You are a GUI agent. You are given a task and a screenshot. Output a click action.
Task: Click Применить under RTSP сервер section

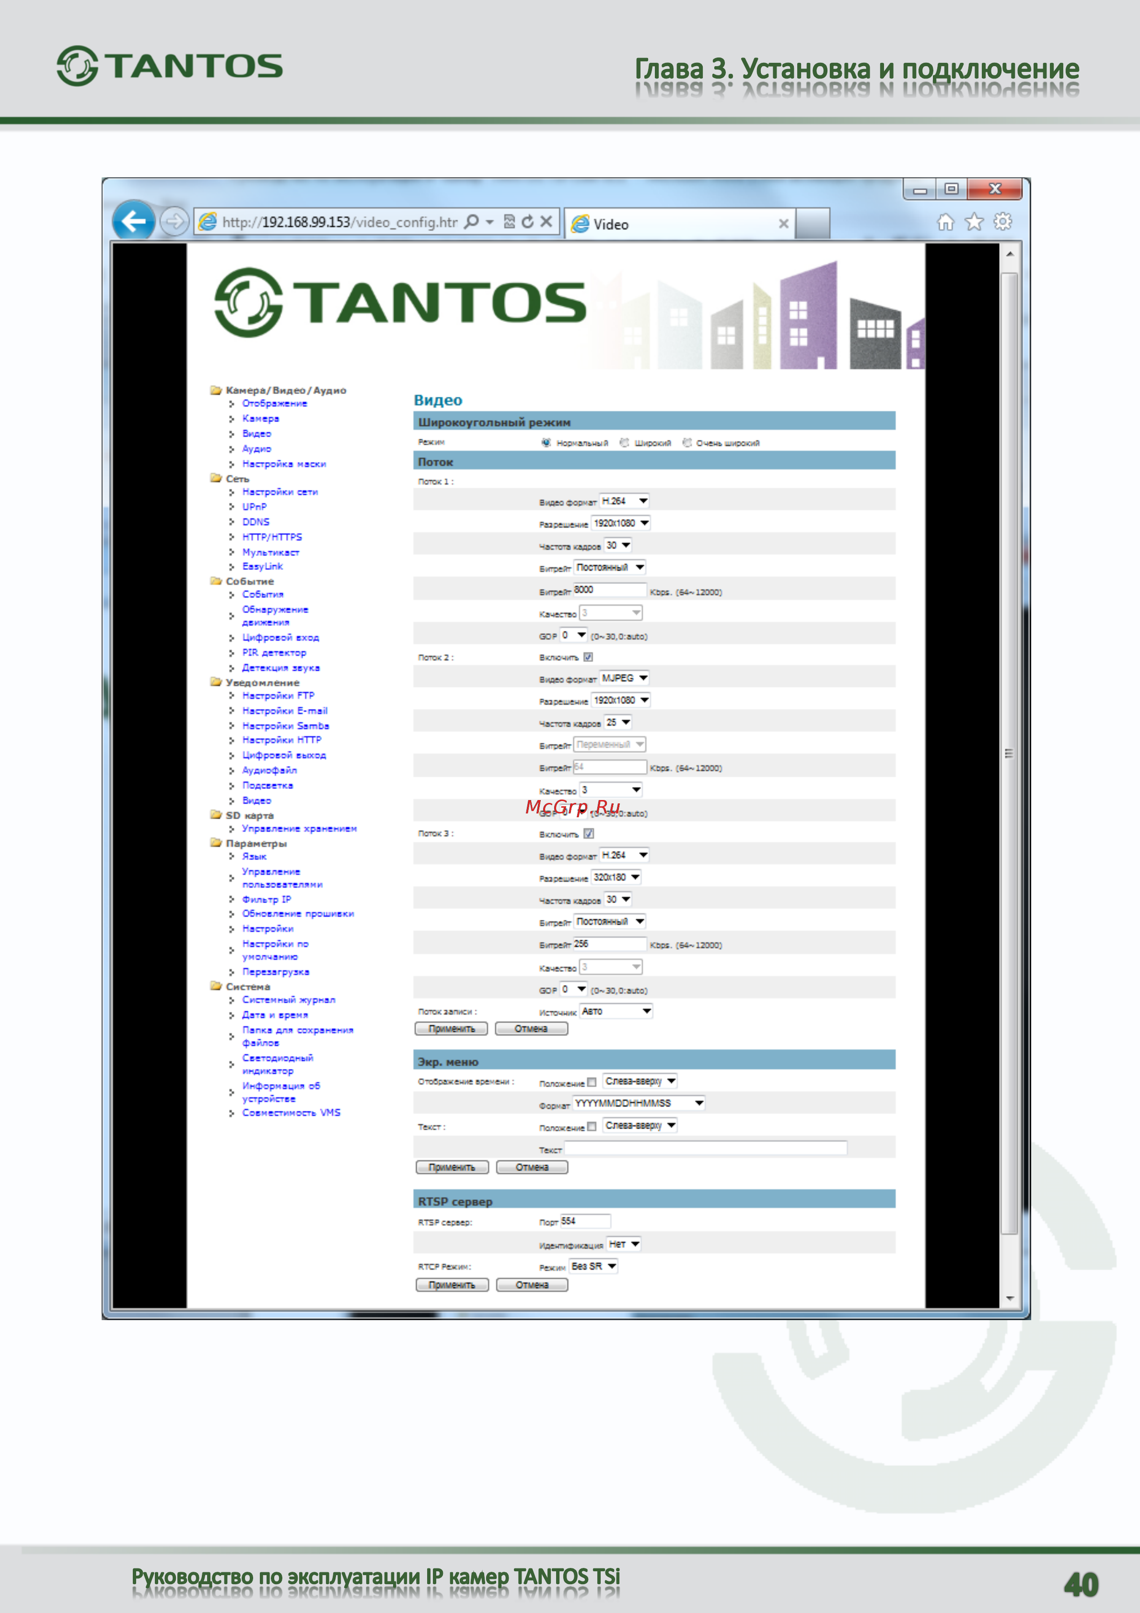(452, 1285)
